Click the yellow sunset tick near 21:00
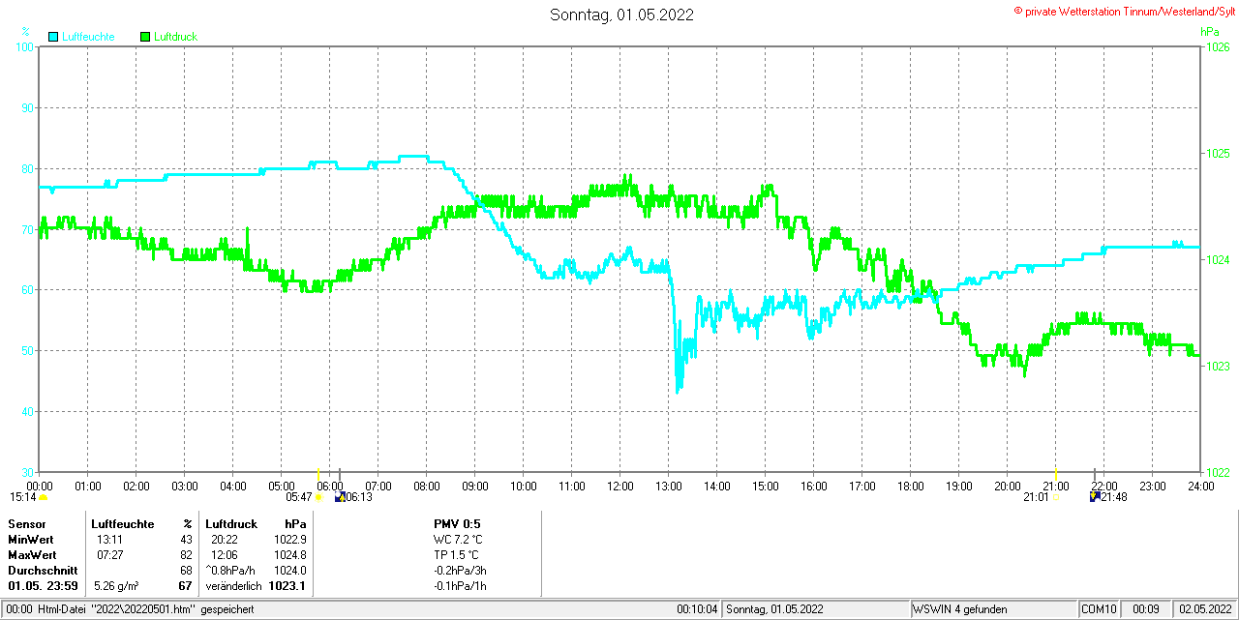The height and width of the screenshot is (620, 1239). coord(1055,473)
